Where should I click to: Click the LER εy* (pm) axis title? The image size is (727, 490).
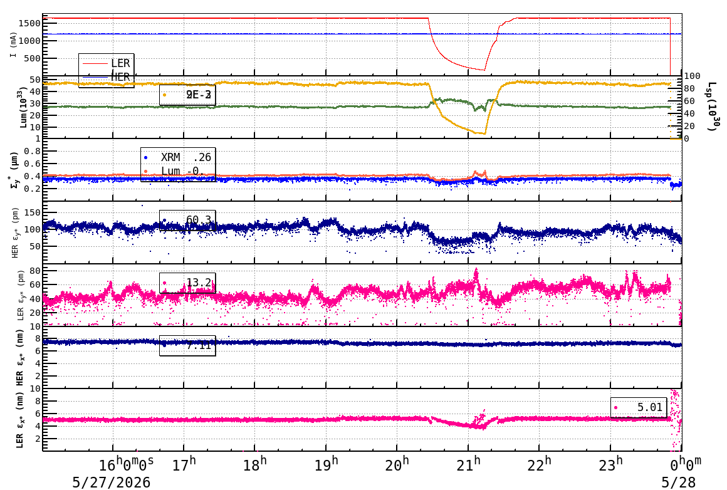click(21, 296)
